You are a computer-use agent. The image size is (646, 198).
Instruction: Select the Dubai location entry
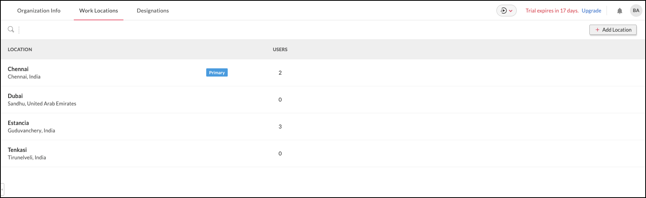point(15,96)
